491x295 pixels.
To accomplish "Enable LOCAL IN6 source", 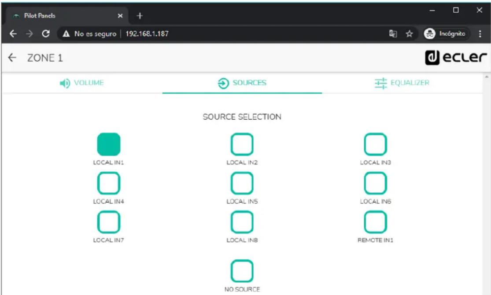I will coord(376,183).
